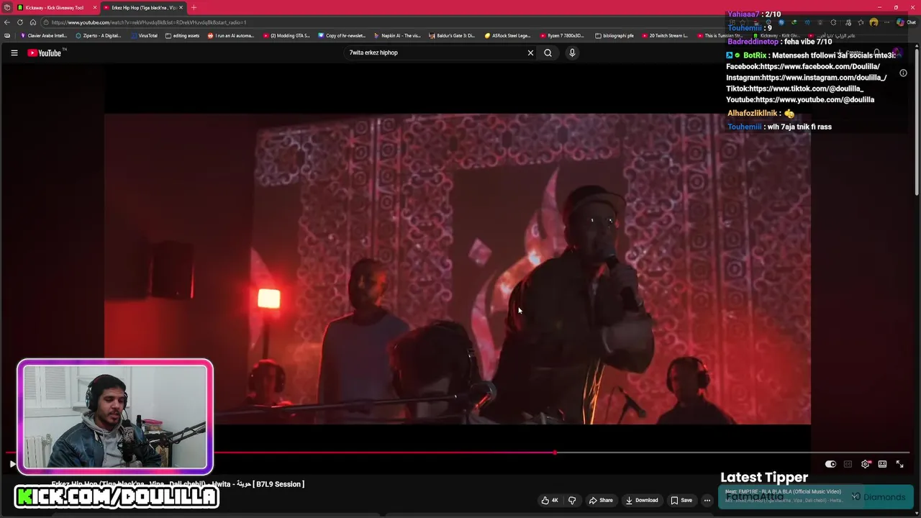This screenshot has width=921, height=518.
Task: Open the first bookmark icon on bookmarks bar
Action: (x=7, y=35)
